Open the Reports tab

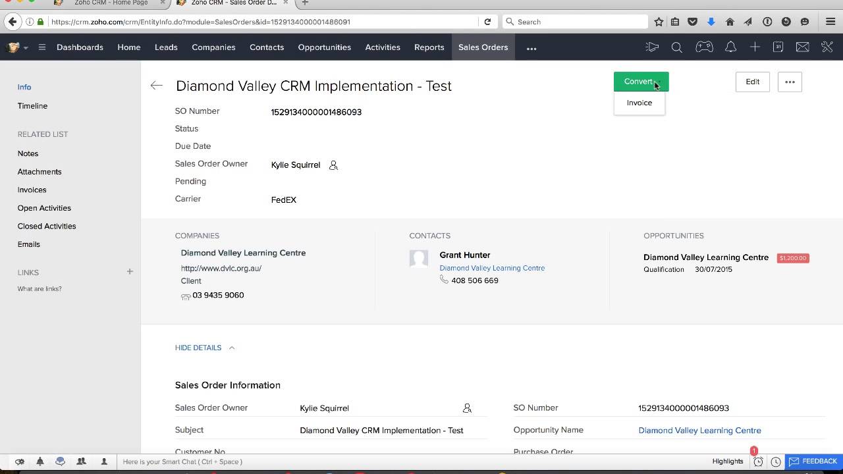point(429,47)
